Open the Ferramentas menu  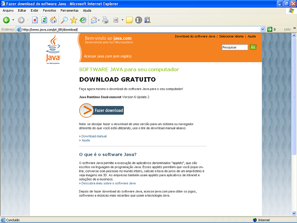(69, 10)
